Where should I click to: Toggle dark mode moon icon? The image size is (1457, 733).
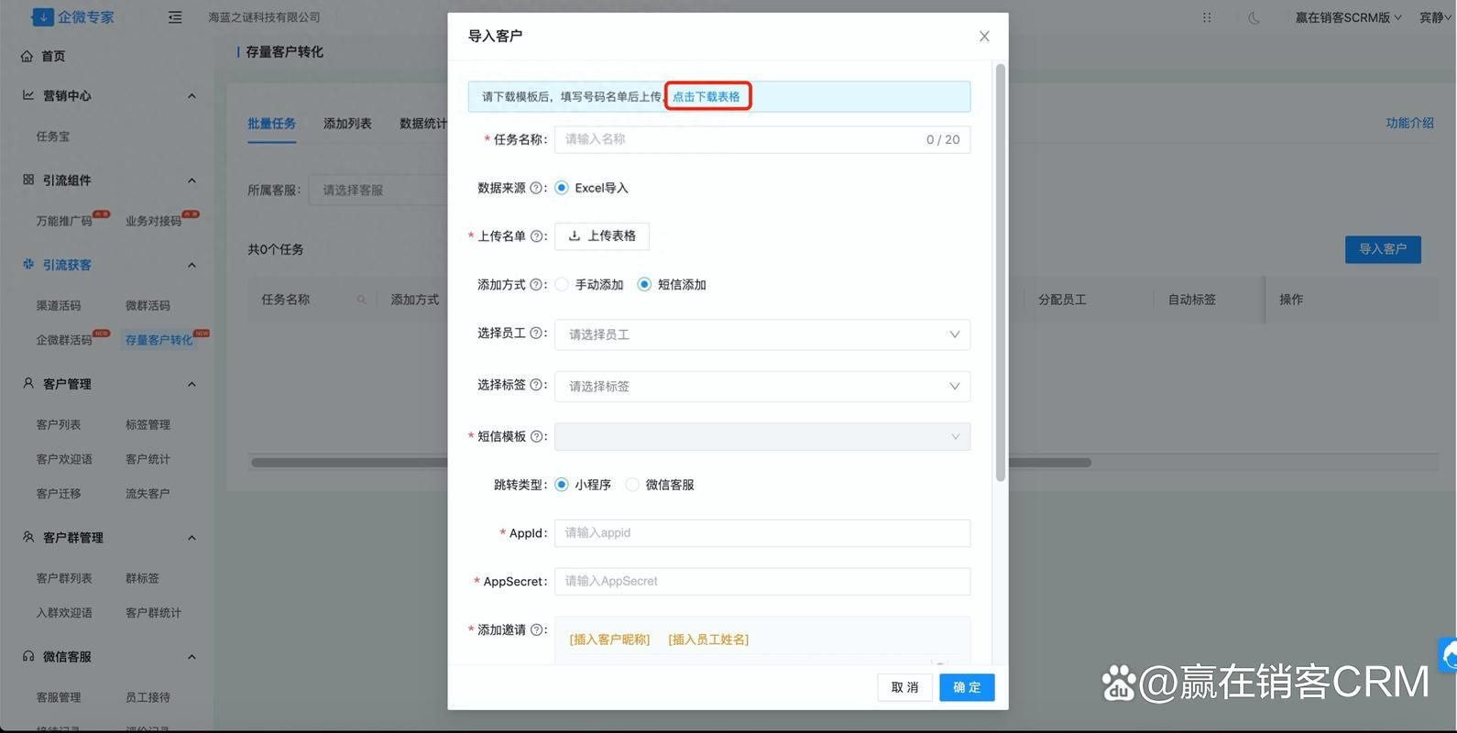1254,17
